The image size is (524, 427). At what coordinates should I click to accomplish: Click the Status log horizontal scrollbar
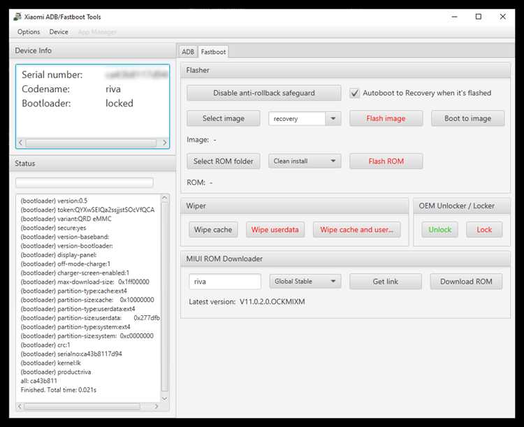(82, 407)
